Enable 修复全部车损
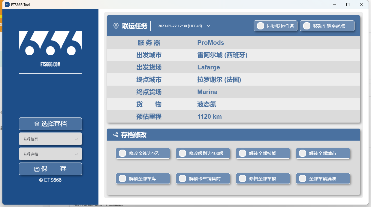The image size is (371, 207). [x=263, y=178]
